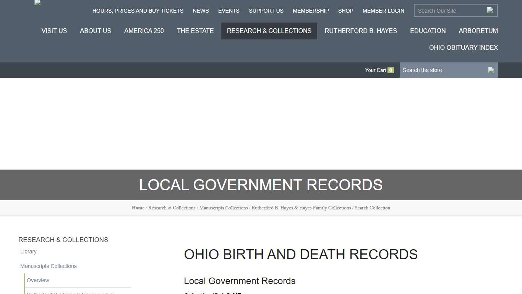Open the OHIO OBITUARY INDEX page

(x=463, y=47)
